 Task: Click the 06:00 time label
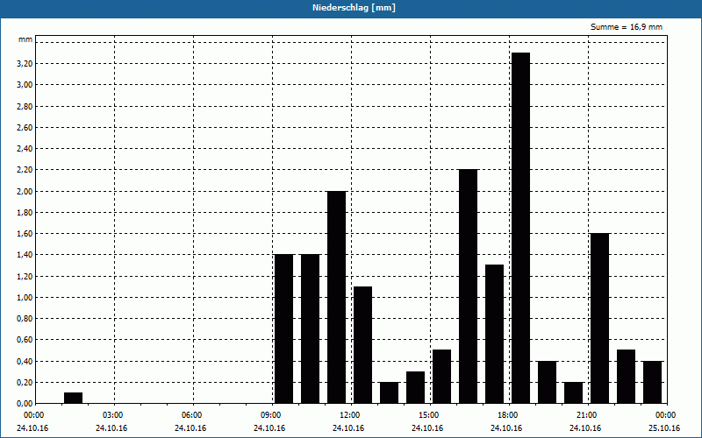tap(192, 415)
